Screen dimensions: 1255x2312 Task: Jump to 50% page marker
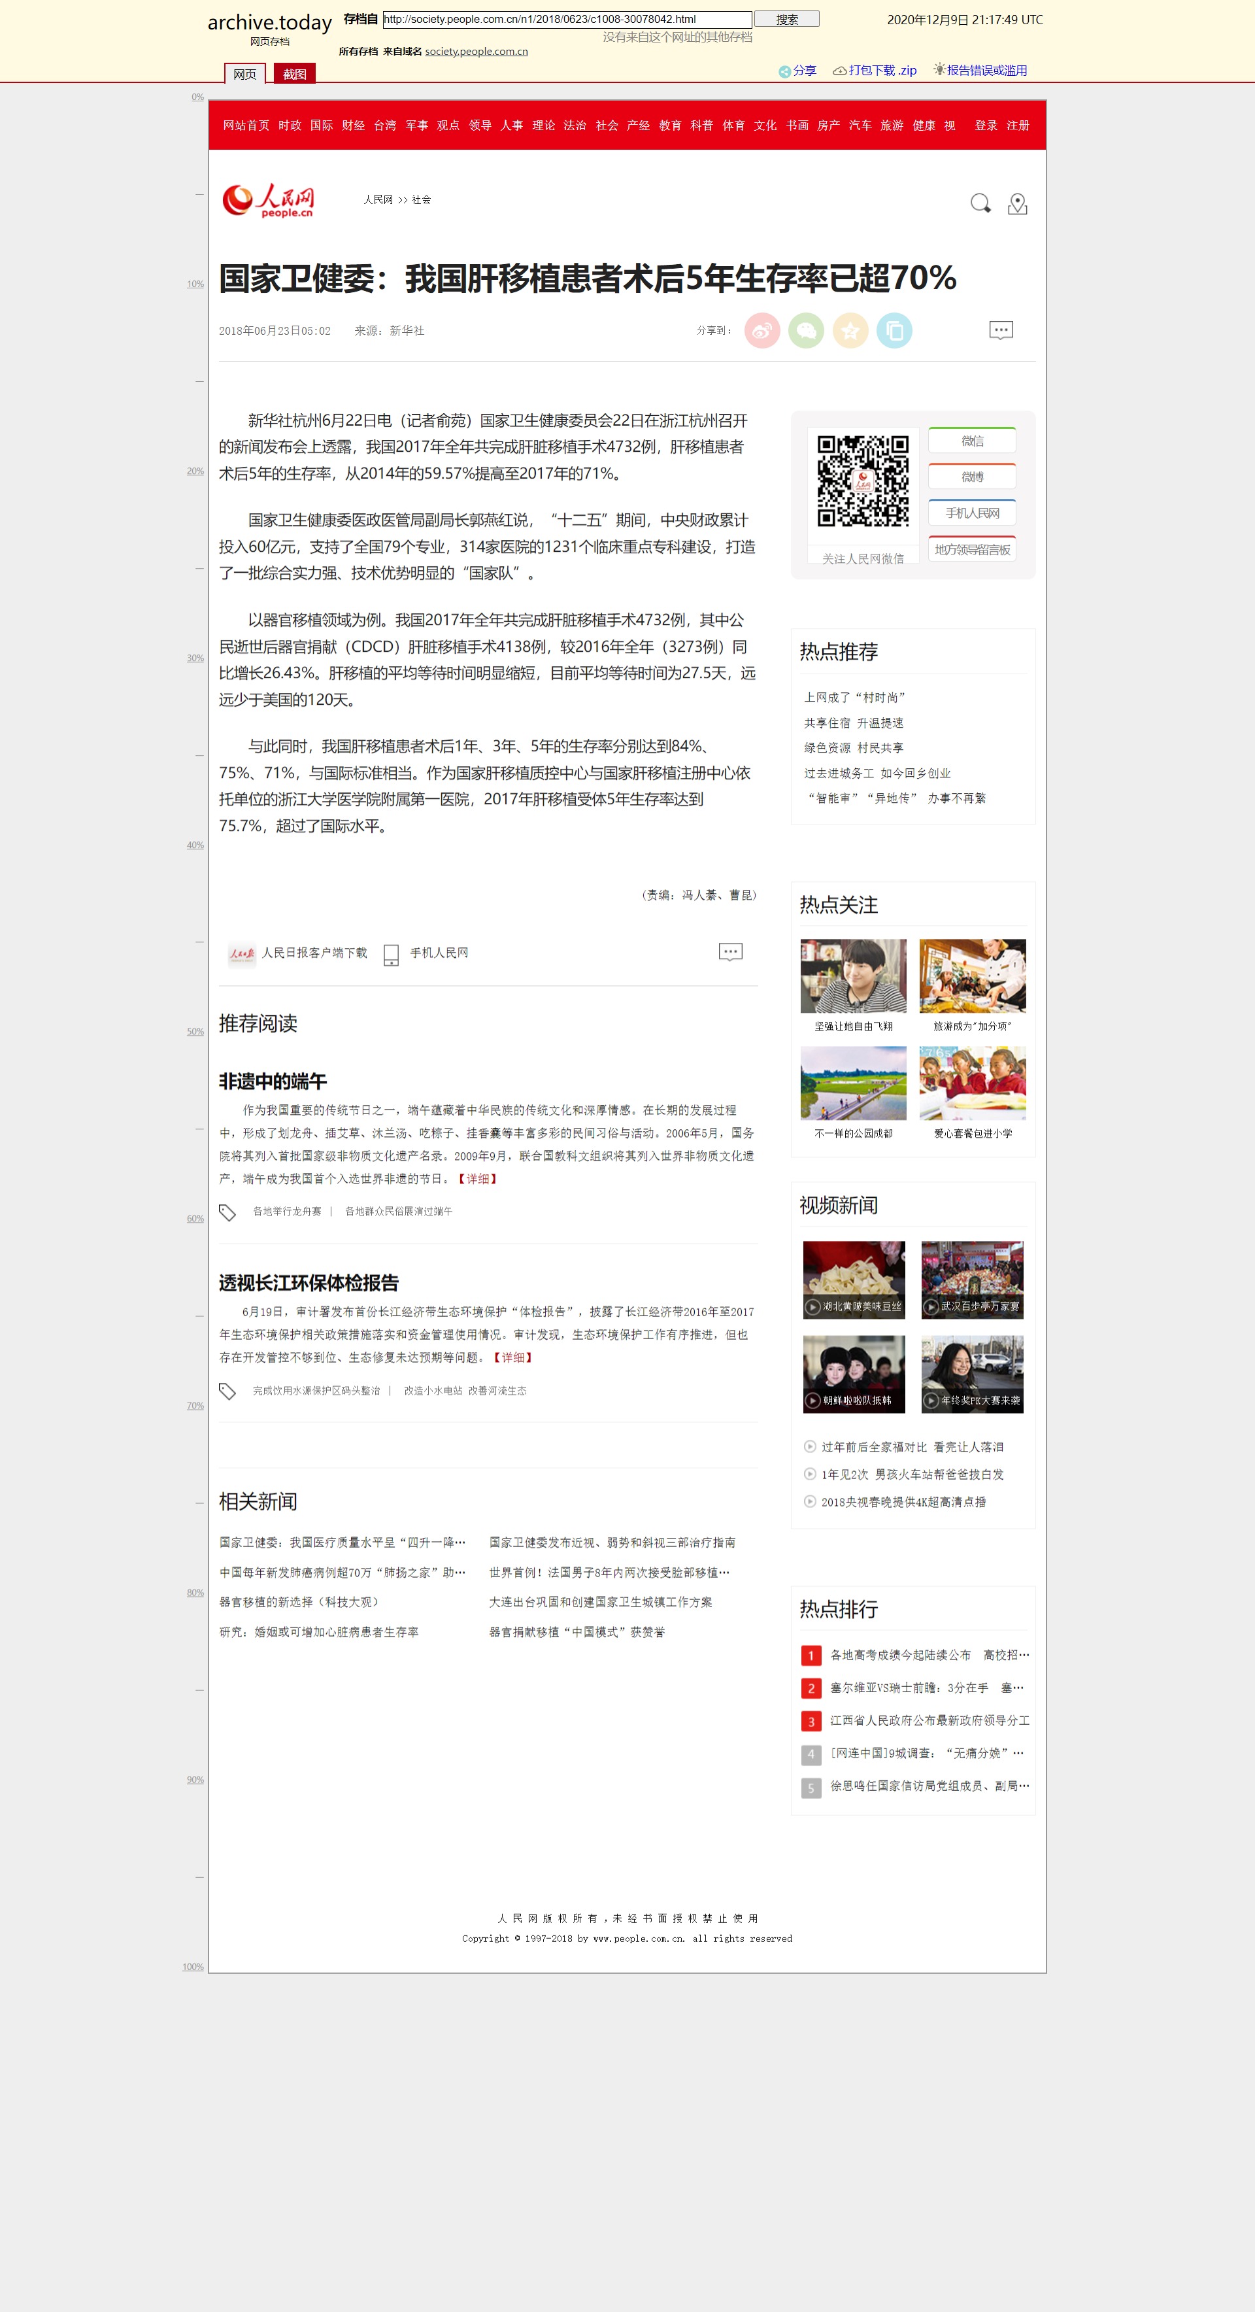pos(195,1031)
